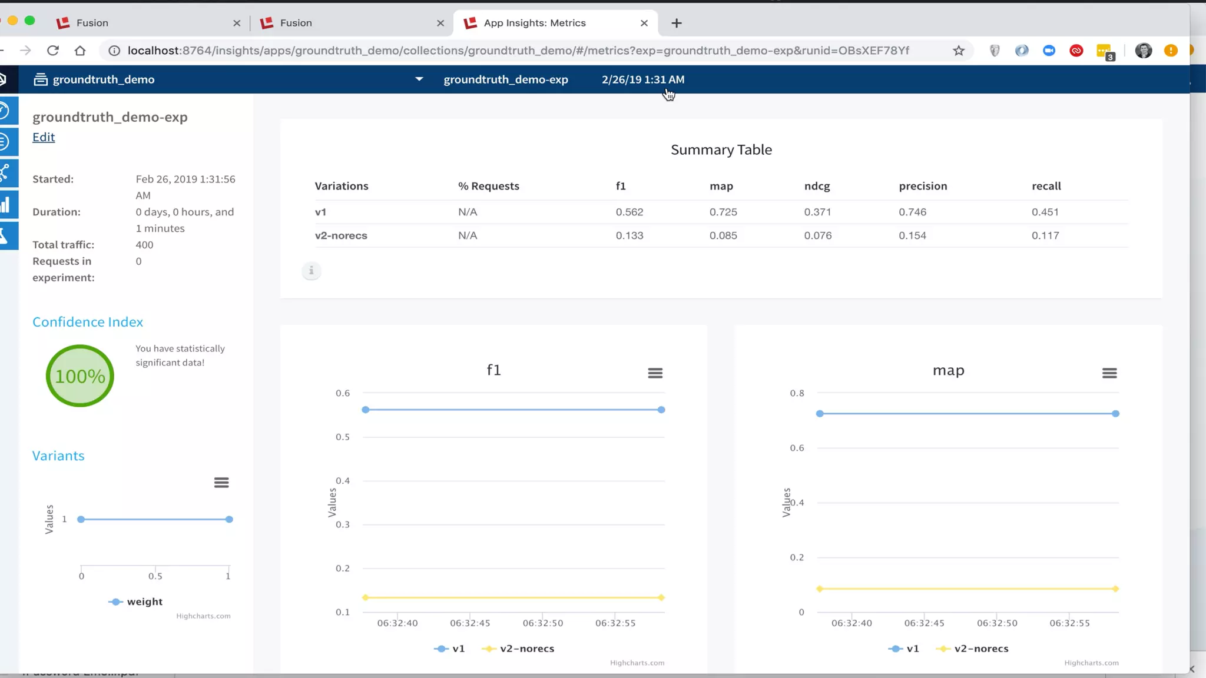Viewport: 1206px width, 678px height.
Task: Click the groundtruth_demo collection icon in header
Action: pyautogui.click(x=41, y=79)
